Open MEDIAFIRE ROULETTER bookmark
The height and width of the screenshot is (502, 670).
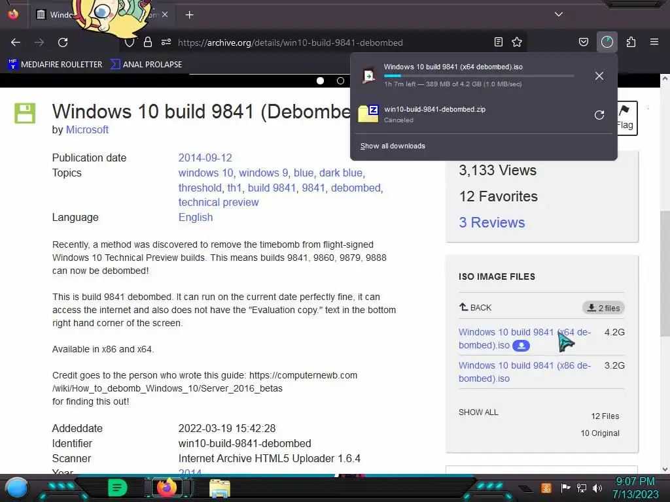[55, 65]
